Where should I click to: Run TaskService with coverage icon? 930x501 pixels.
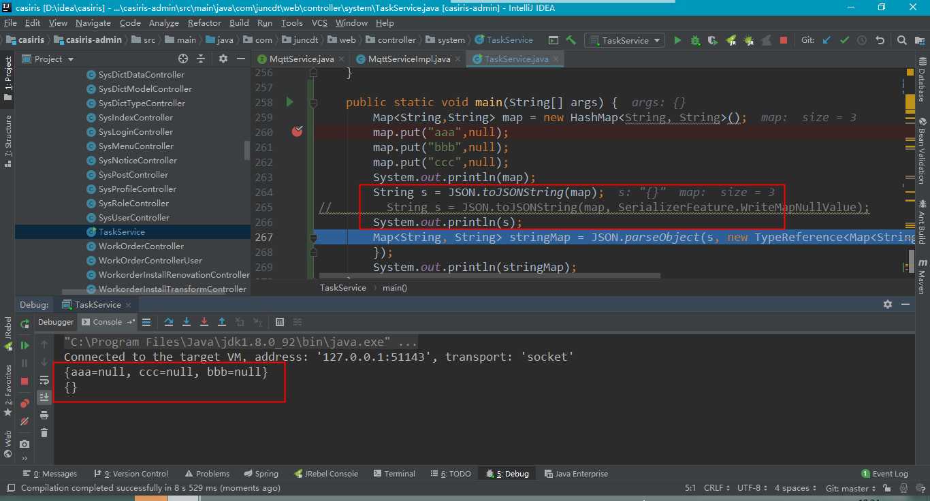(713, 40)
